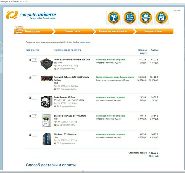Image resolution: width=185 pixels, height=173 pixels.
Task: Click the Top Awards trophy badge
Action: coord(113,17)
